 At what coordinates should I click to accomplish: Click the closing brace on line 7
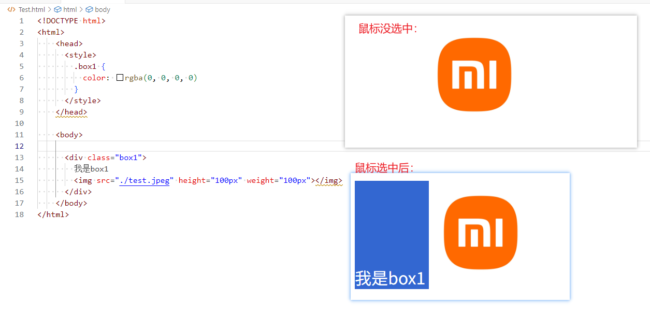[76, 89]
